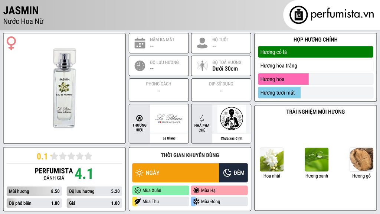Viewport: 380px width, 214px height.
Task: Click the perfumer illustration image
Action: pyautogui.click(x=232, y=119)
